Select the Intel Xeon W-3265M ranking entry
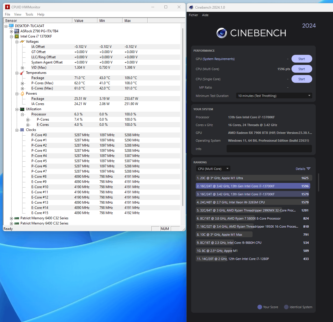This screenshot has width=333, height=322. pyautogui.click(x=253, y=202)
